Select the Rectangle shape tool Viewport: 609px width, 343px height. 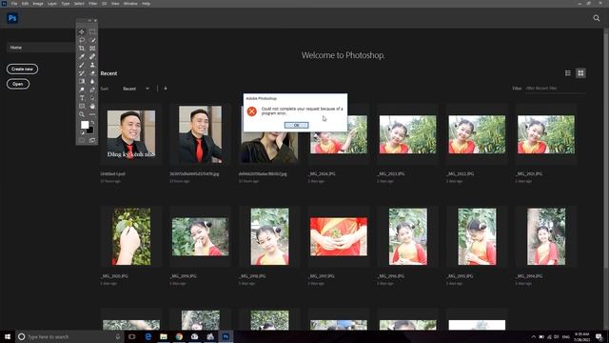click(x=82, y=106)
